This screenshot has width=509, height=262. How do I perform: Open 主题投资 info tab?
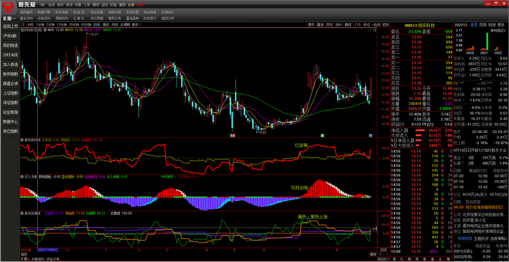tap(481, 238)
